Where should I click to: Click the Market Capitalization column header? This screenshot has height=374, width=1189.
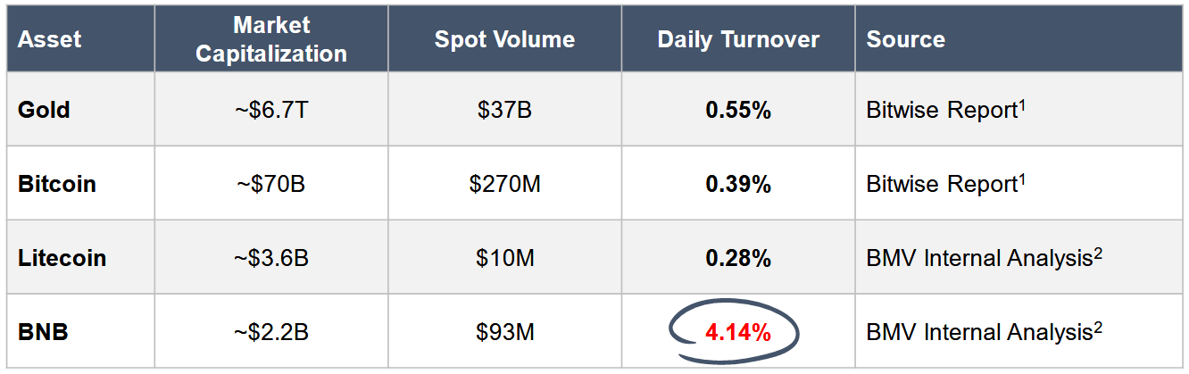271,39
